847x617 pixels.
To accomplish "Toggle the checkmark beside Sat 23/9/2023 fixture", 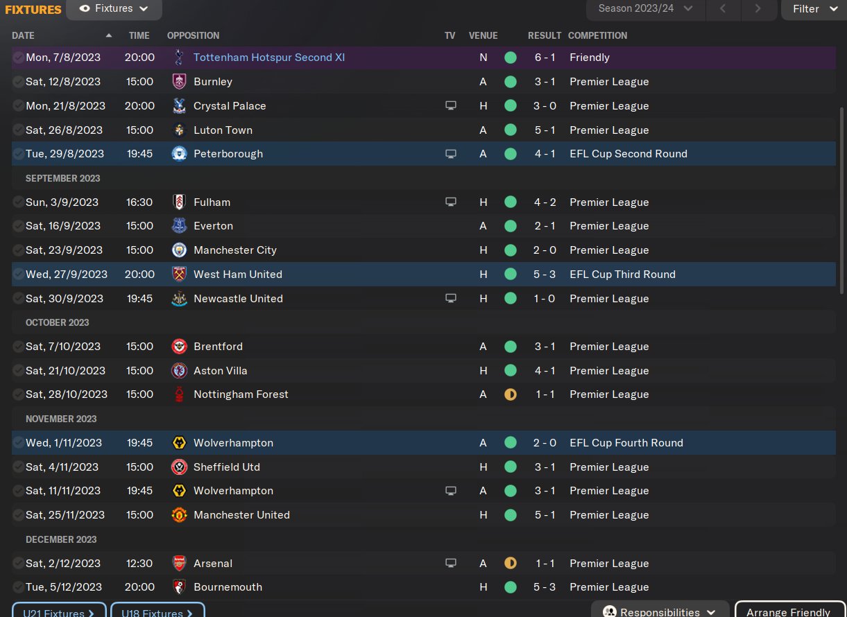I will pyautogui.click(x=18, y=250).
